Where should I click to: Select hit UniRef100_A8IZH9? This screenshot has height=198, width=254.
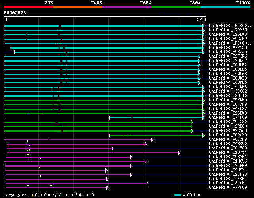[228, 140]
